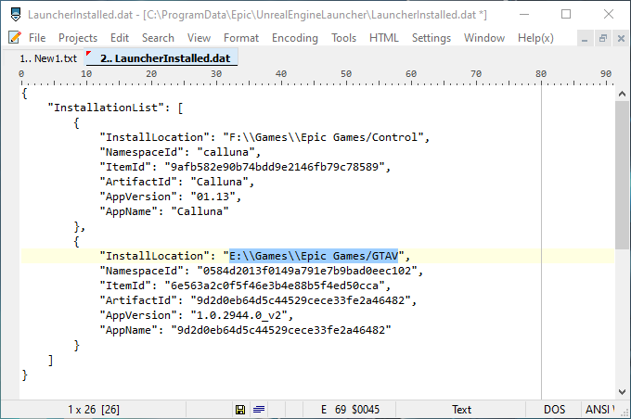Close the document child window
This screenshot has width=631, height=419.
621,38
